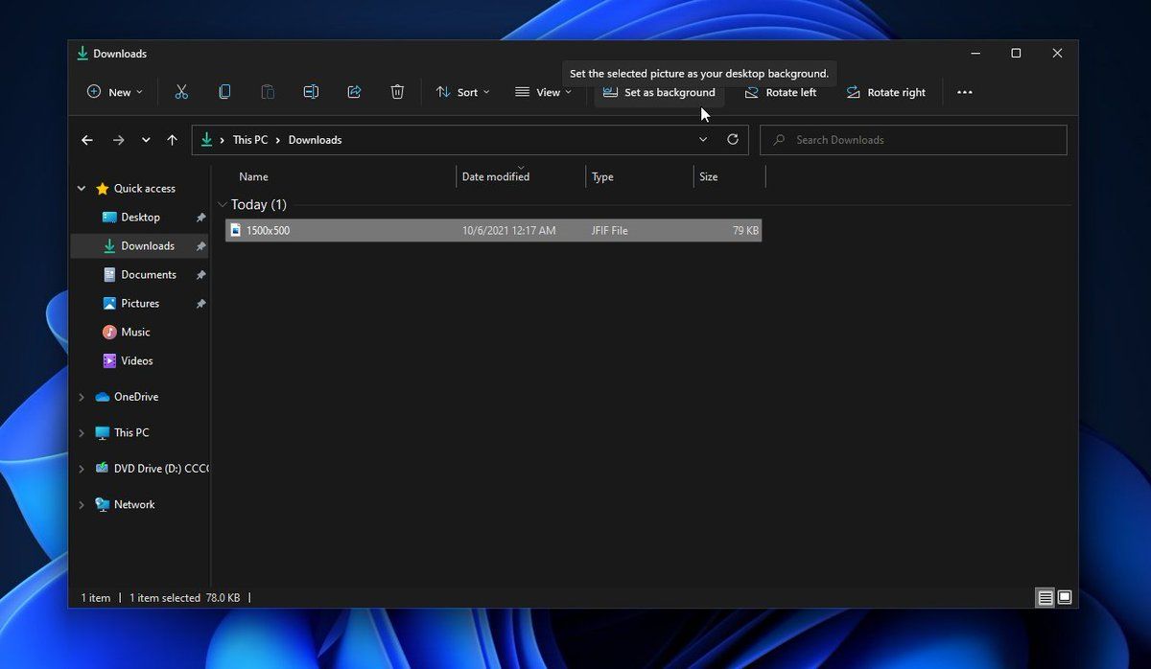The image size is (1151, 669).
Task: Open the See more ellipsis menu
Action: 965,92
